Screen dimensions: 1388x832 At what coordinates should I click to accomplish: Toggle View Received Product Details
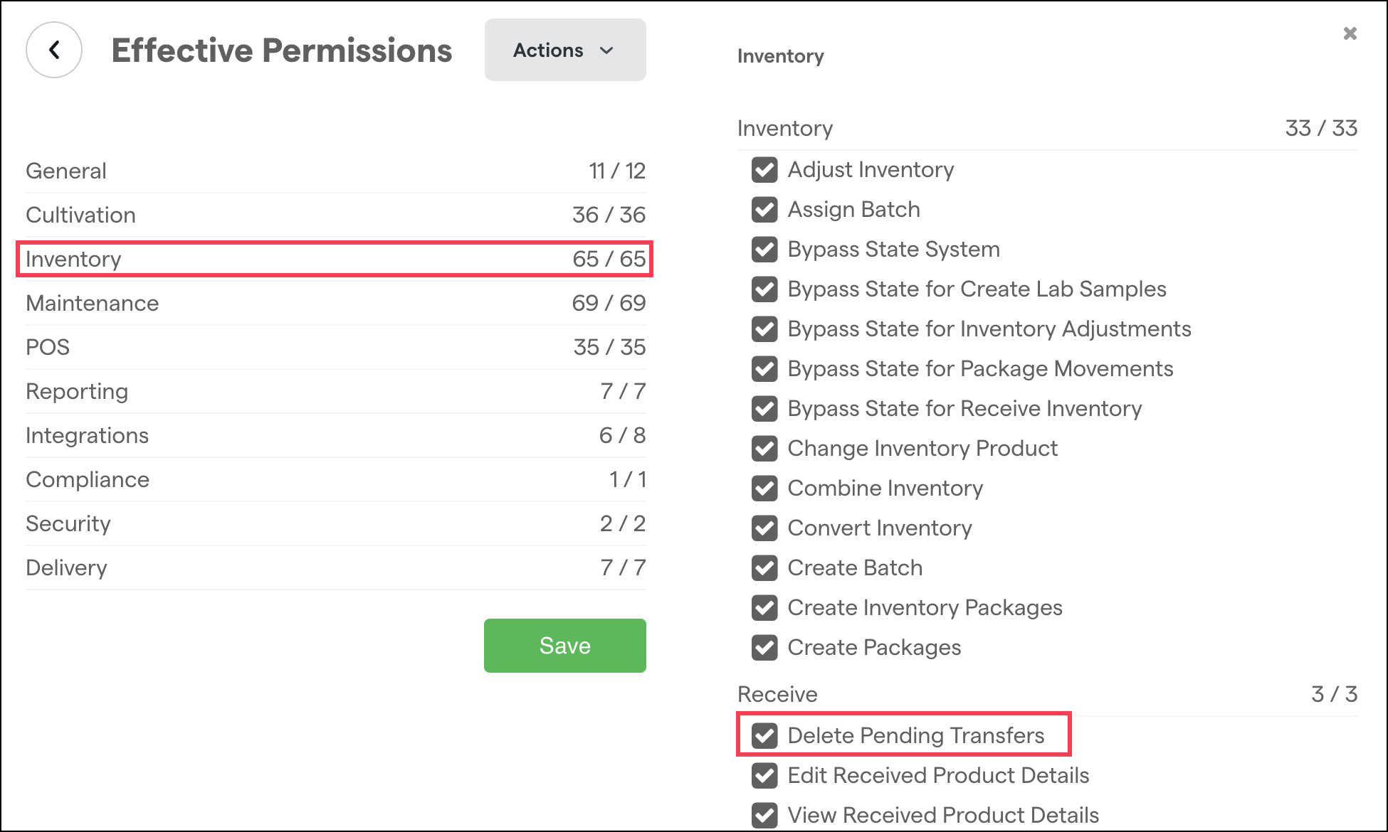coord(764,816)
